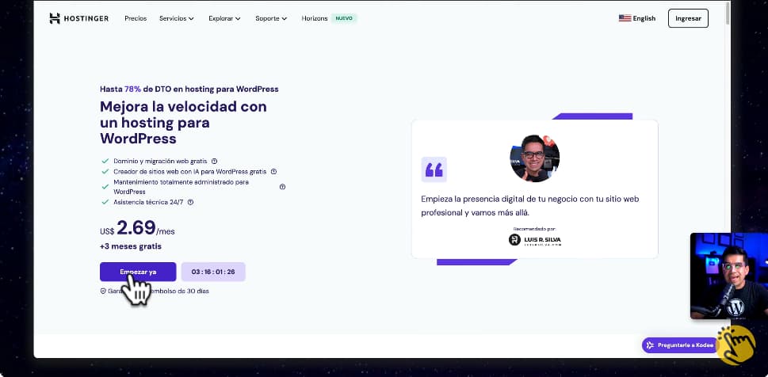Click the countdown timer 03 : 16 : 01 : 26
Screen dimensions: 768x377
[x=213, y=272]
